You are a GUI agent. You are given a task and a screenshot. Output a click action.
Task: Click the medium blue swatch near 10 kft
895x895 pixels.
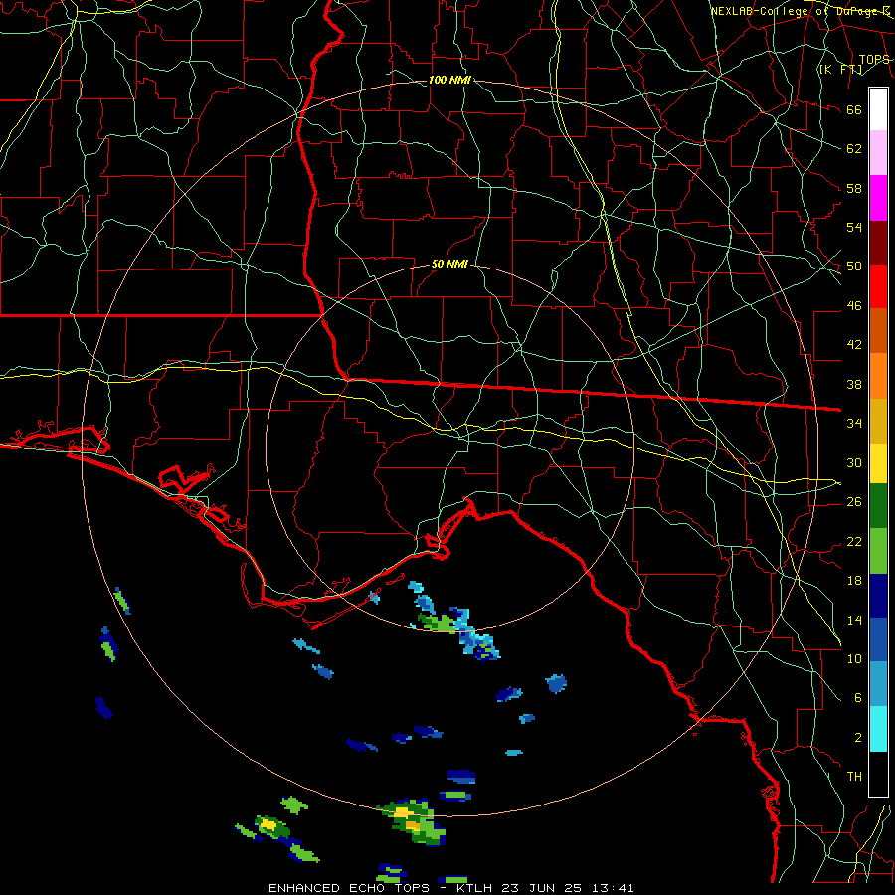[x=878, y=639]
